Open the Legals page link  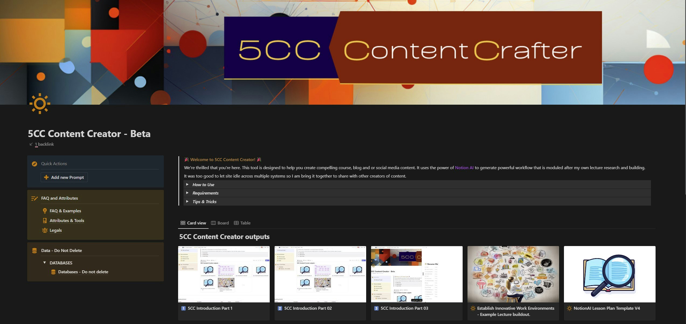pos(56,230)
